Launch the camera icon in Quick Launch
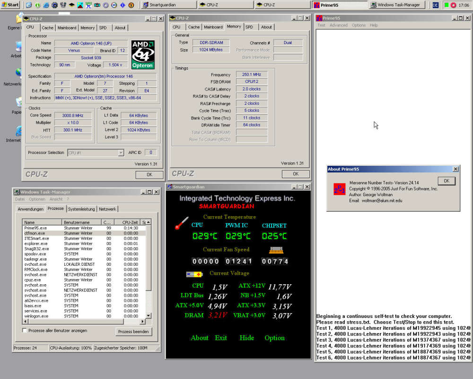Viewport: 473px width, 379px height. click(97, 5)
